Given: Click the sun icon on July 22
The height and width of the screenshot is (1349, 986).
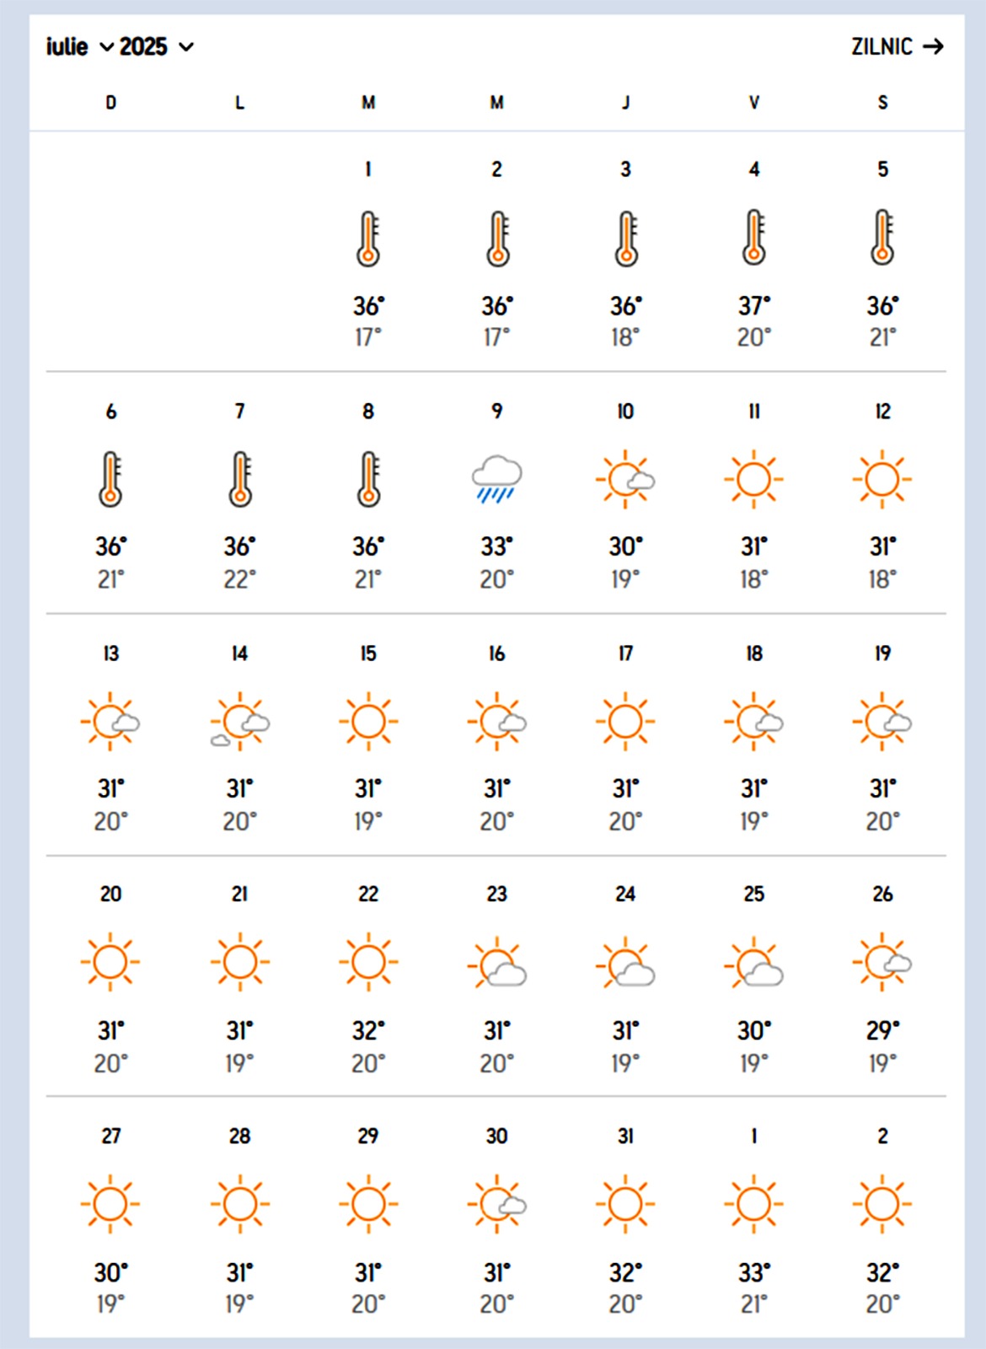Looking at the screenshot, I should point(368,963).
